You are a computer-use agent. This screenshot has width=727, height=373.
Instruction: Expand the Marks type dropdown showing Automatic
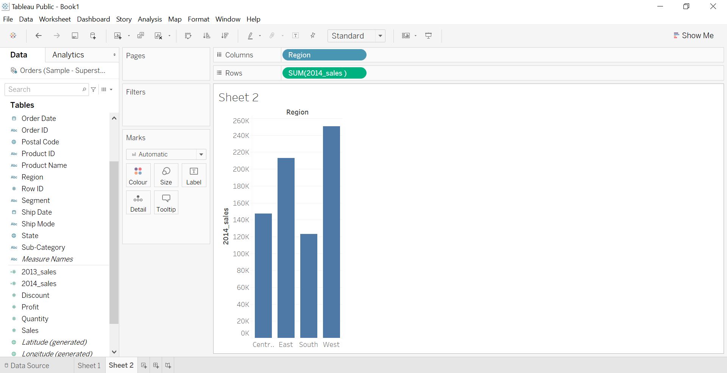click(201, 154)
